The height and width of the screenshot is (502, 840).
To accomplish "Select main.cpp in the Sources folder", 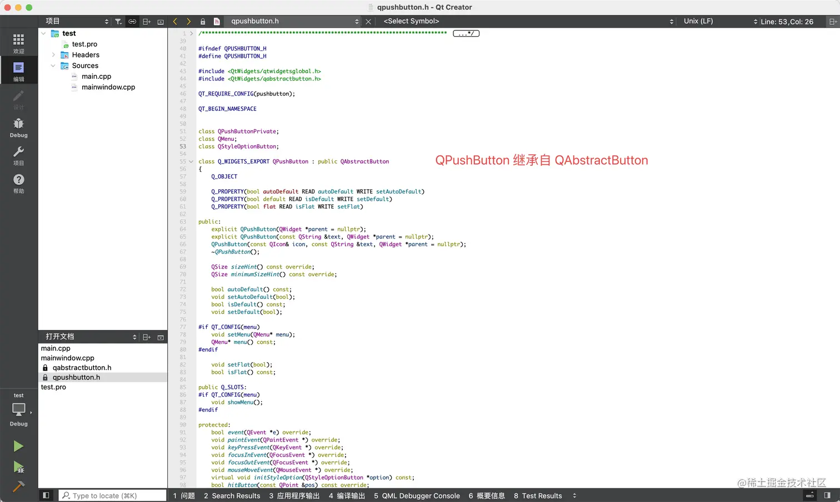I will click(x=96, y=77).
